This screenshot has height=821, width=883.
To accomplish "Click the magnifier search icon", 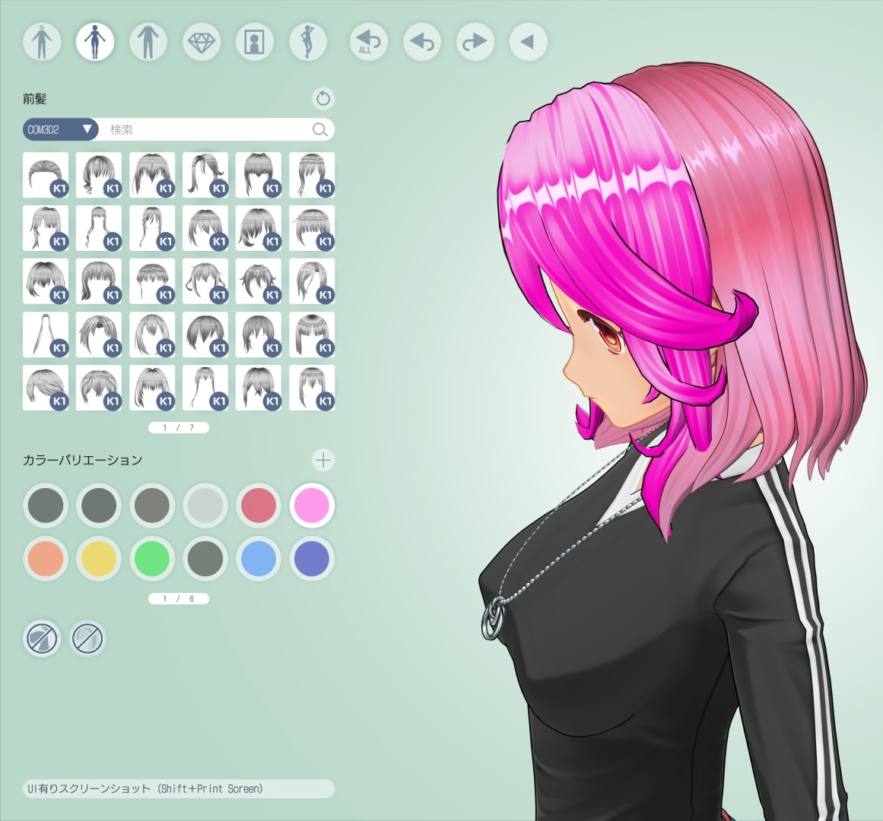I will click(320, 130).
